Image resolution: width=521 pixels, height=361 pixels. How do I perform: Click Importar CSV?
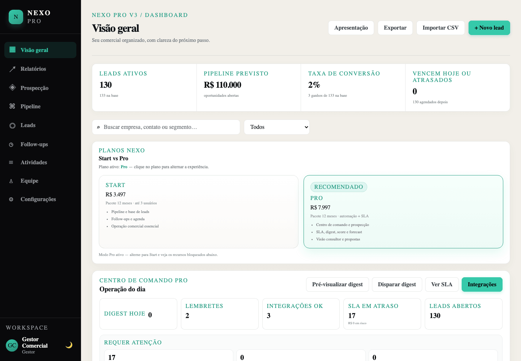point(440,28)
